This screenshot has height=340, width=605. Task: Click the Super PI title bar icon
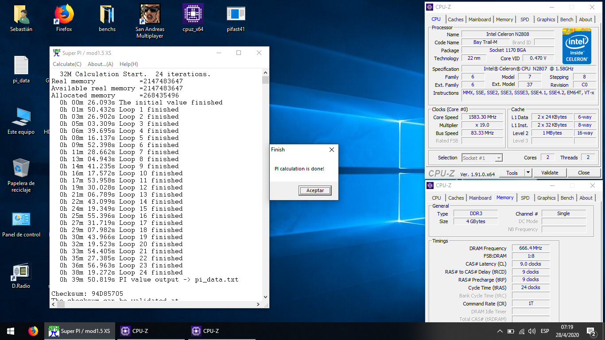tap(56, 53)
